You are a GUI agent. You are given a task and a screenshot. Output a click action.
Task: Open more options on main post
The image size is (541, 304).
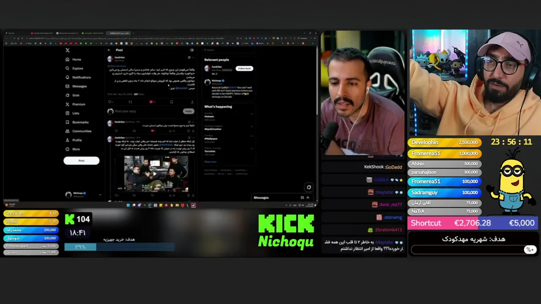193,57
